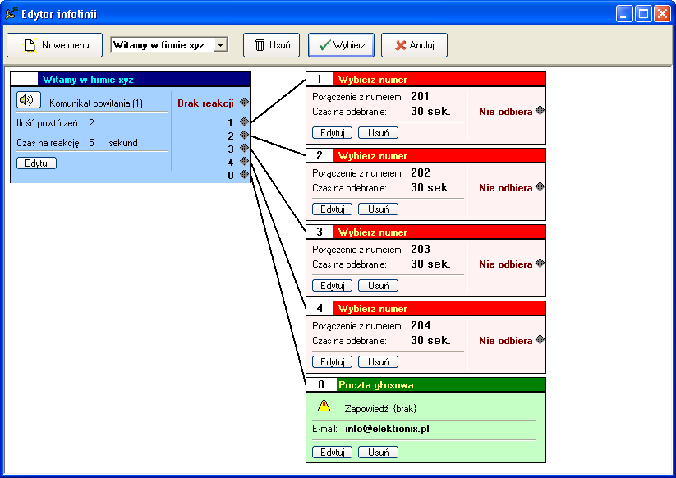Click the connector node for key 4
The width and height of the screenshot is (676, 478).
tap(244, 161)
